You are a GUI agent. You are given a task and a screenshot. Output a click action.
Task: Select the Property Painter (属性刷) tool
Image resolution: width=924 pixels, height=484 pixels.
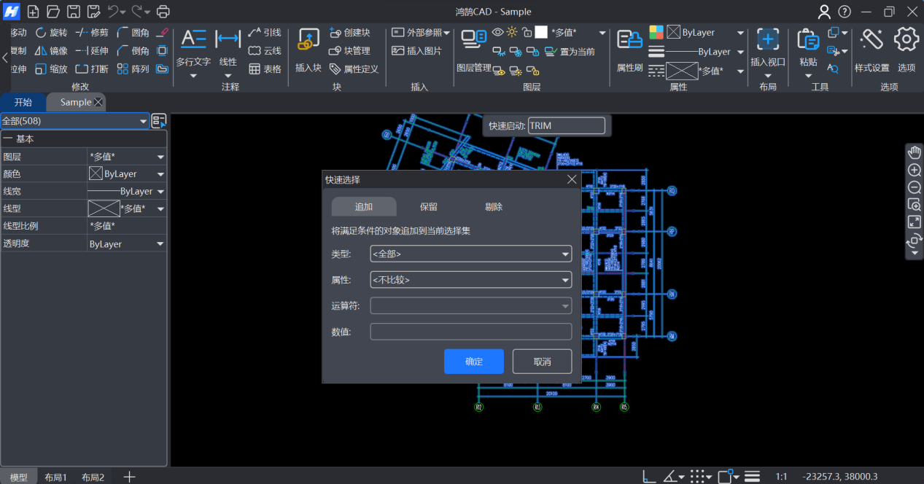[x=629, y=41]
